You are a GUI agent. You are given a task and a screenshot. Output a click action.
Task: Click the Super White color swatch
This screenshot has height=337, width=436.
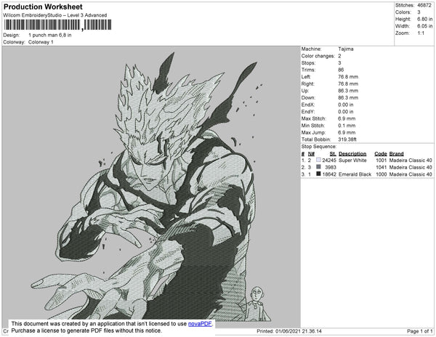[318, 160]
